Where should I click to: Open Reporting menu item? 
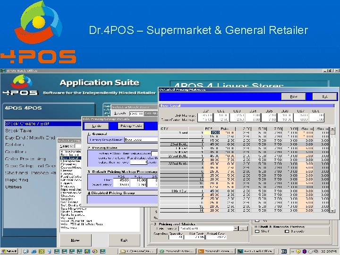click(x=17, y=180)
